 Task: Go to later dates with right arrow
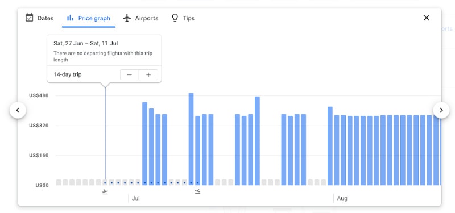click(x=441, y=110)
